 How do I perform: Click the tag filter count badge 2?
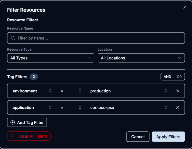34,76
